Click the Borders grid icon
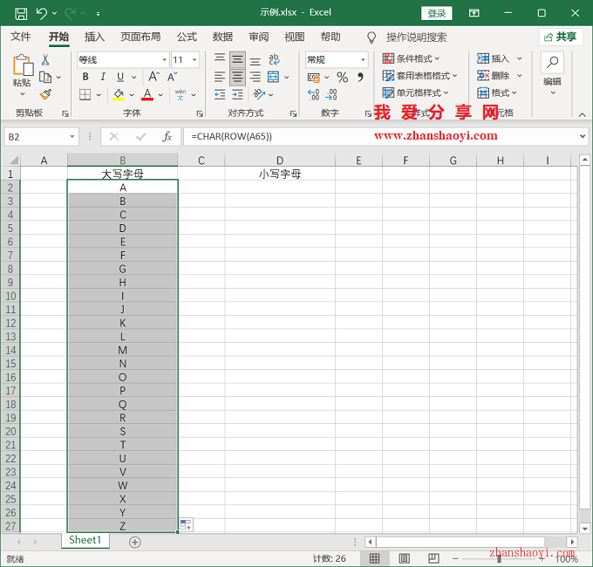593x567 pixels. pyautogui.click(x=85, y=94)
